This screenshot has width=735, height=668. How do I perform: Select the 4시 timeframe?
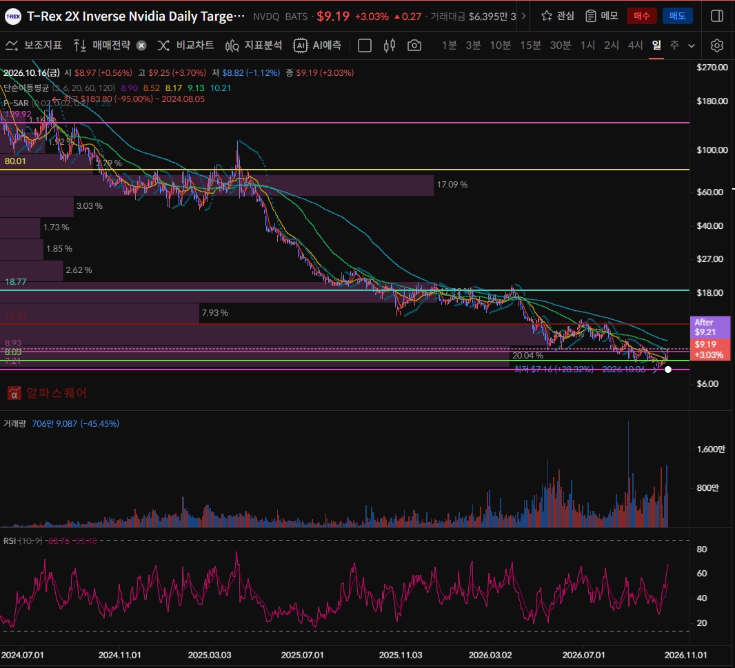click(635, 45)
